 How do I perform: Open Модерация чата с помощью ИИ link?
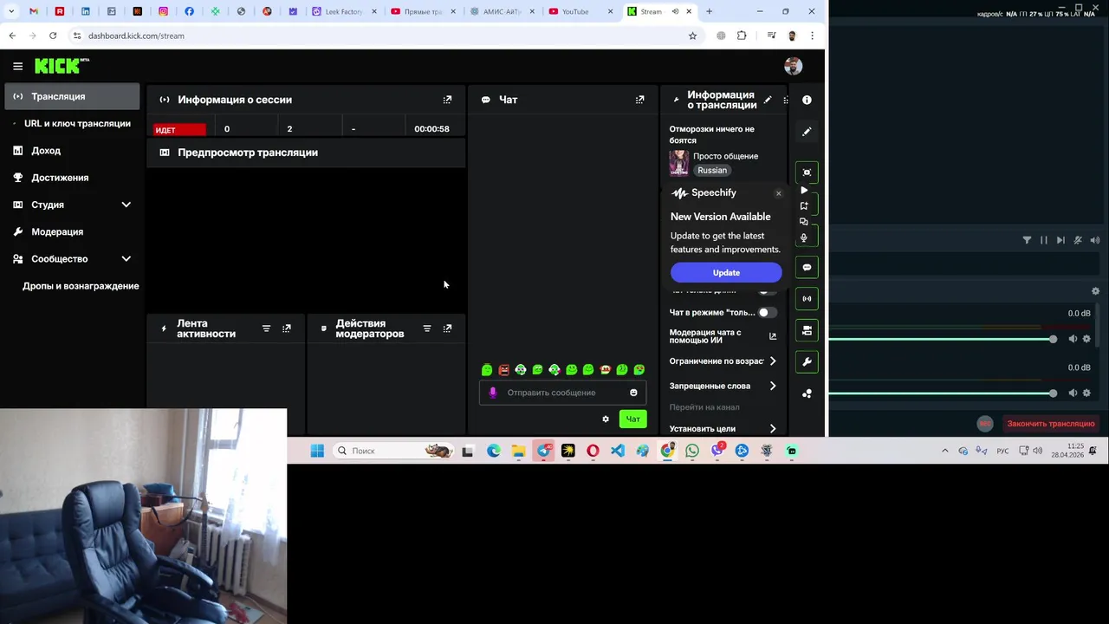point(723,336)
